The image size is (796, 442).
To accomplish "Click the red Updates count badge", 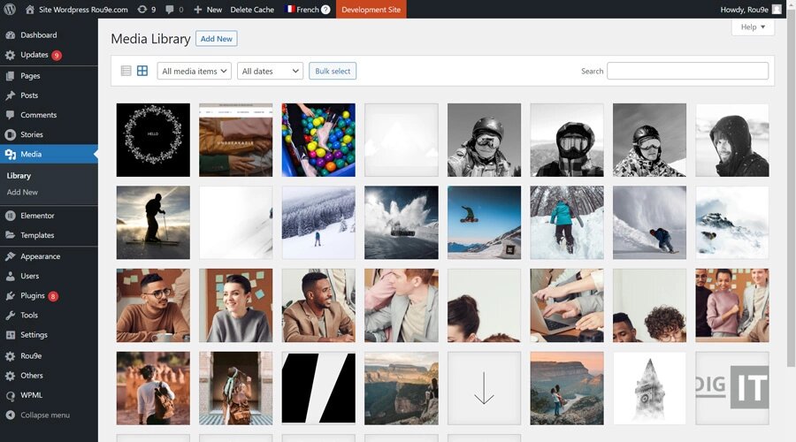I will pos(57,56).
